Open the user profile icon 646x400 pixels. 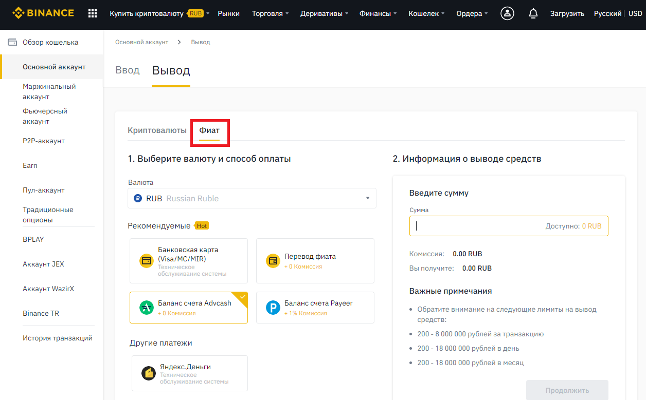[507, 13]
